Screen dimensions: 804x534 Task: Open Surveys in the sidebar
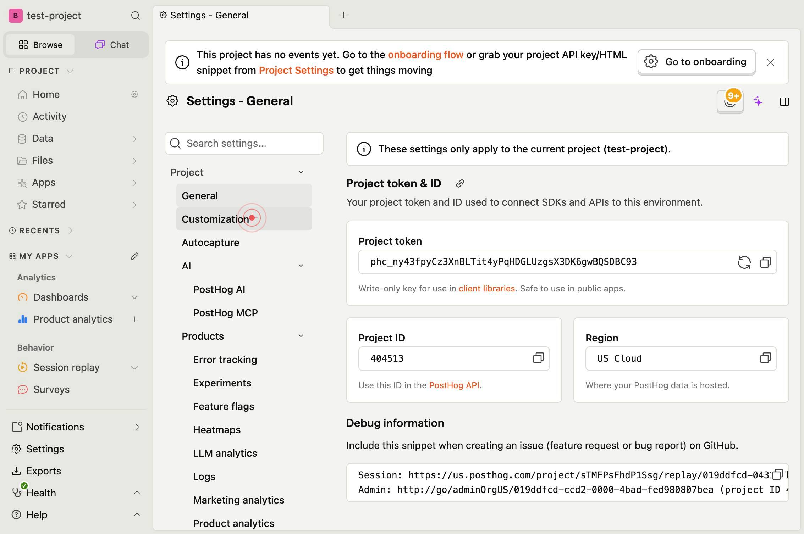pyautogui.click(x=51, y=389)
